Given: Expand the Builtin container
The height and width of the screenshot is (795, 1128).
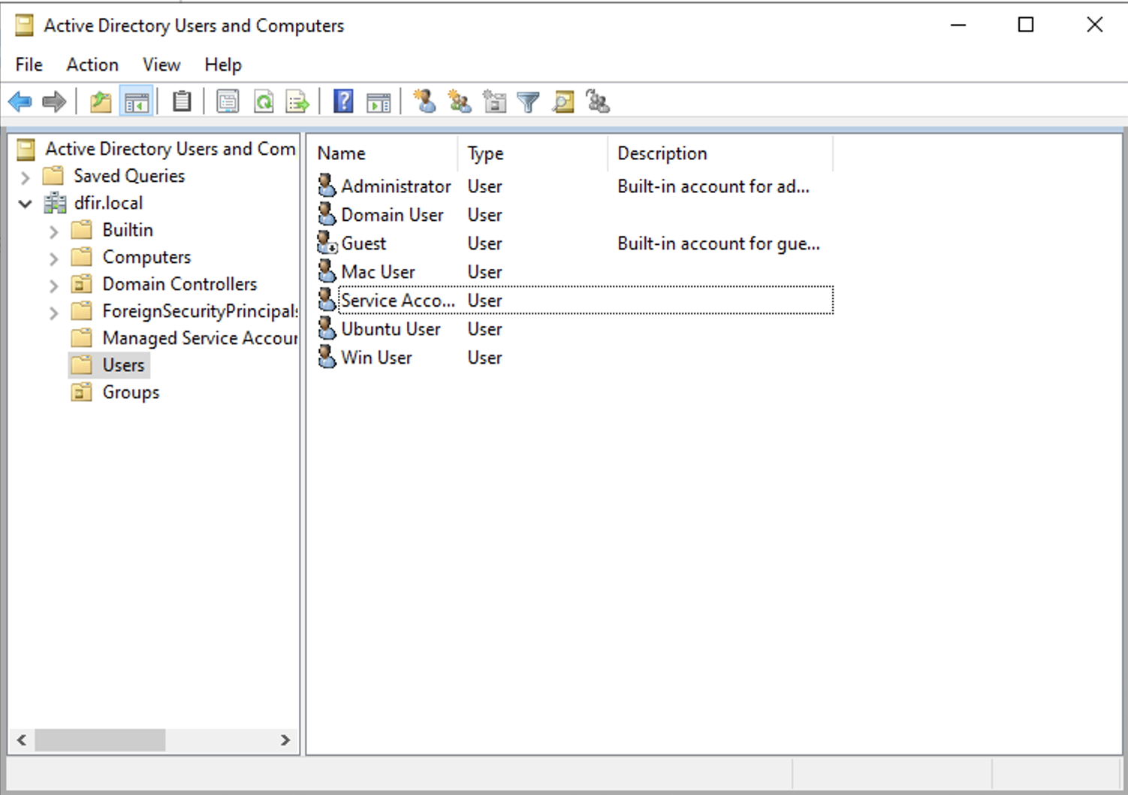Looking at the screenshot, I should [x=53, y=231].
